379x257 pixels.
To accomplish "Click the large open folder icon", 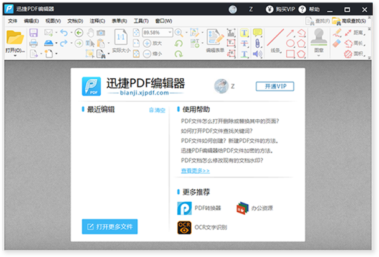I will (15, 37).
